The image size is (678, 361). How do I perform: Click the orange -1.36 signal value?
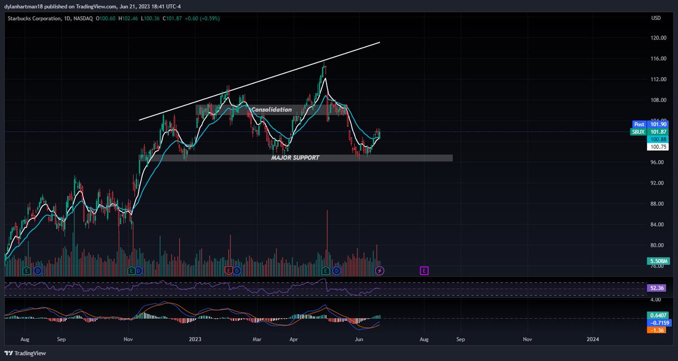[656, 329]
